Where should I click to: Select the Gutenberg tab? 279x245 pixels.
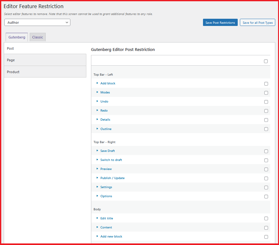[x=17, y=37]
